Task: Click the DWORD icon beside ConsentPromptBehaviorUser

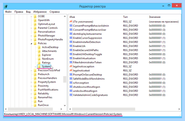Action: 71,30
